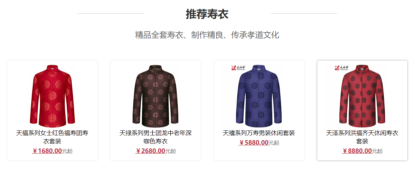Select the 天福系列 product card
Image resolution: width=413 pixels, height=170 pixels.
(52, 110)
